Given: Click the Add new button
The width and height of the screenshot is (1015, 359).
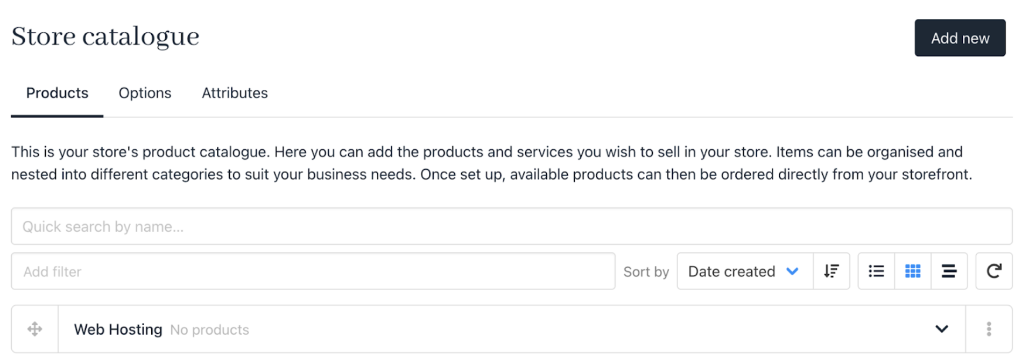Looking at the screenshot, I should pos(959,38).
